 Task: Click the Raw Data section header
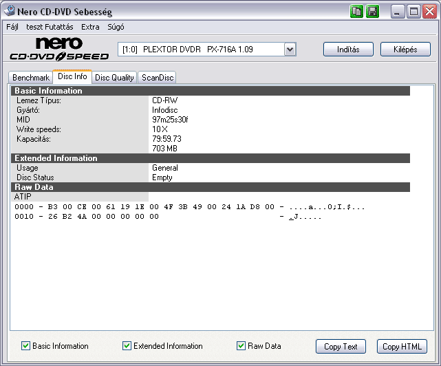point(211,187)
